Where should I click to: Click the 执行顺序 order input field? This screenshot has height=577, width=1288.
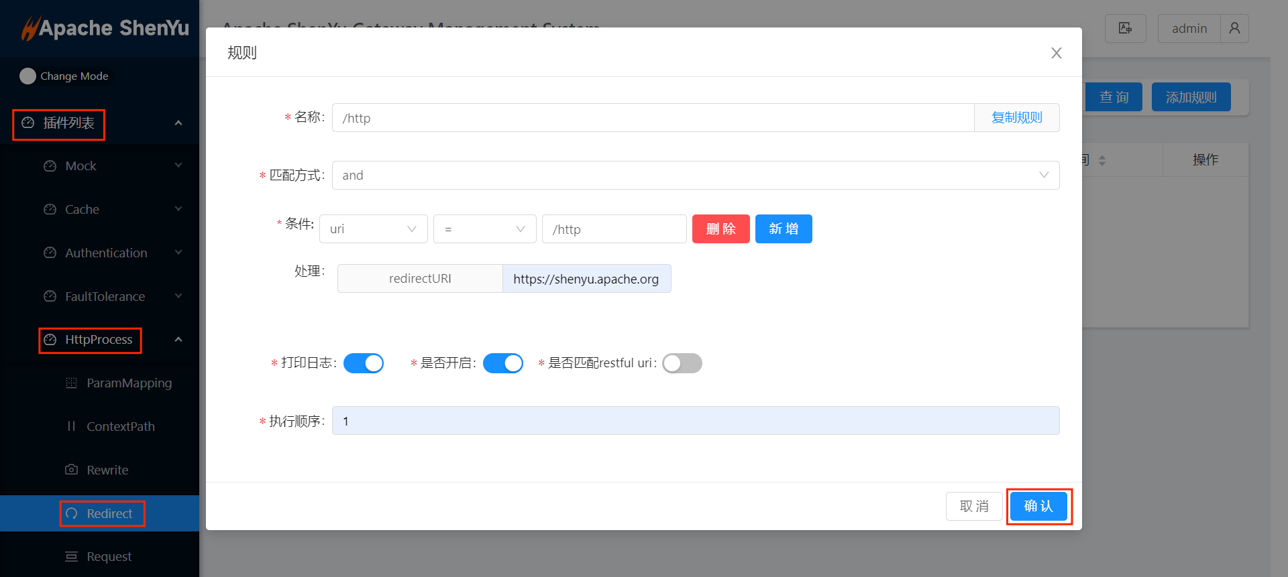point(695,421)
